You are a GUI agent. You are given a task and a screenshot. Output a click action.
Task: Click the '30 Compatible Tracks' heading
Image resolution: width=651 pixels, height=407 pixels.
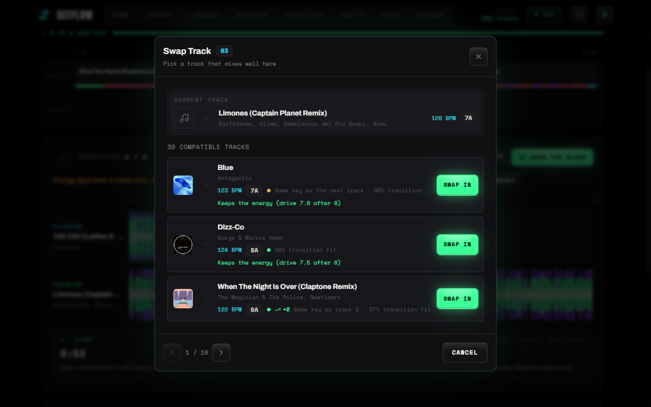click(208, 147)
